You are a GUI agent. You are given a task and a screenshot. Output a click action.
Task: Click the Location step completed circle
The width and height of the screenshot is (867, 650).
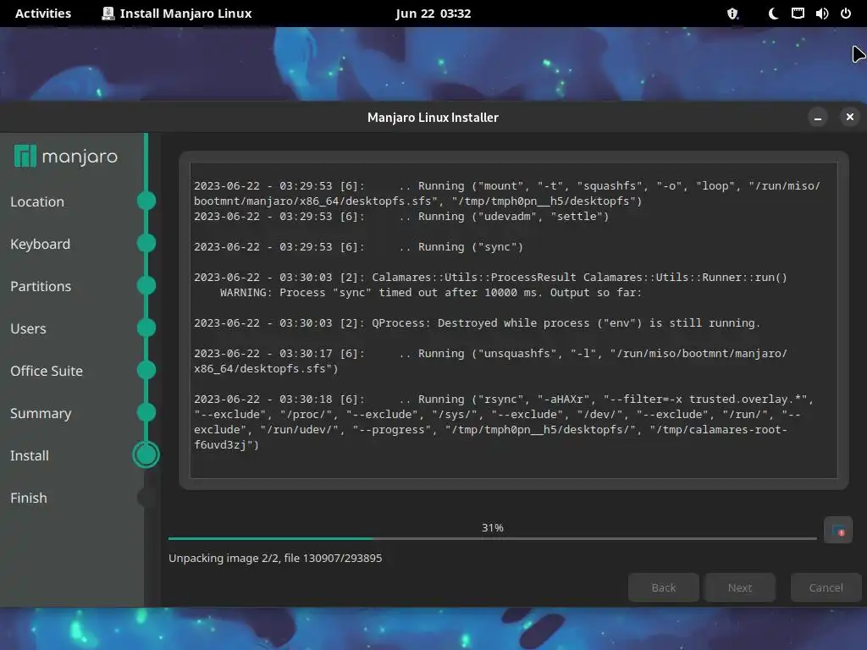[146, 201]
